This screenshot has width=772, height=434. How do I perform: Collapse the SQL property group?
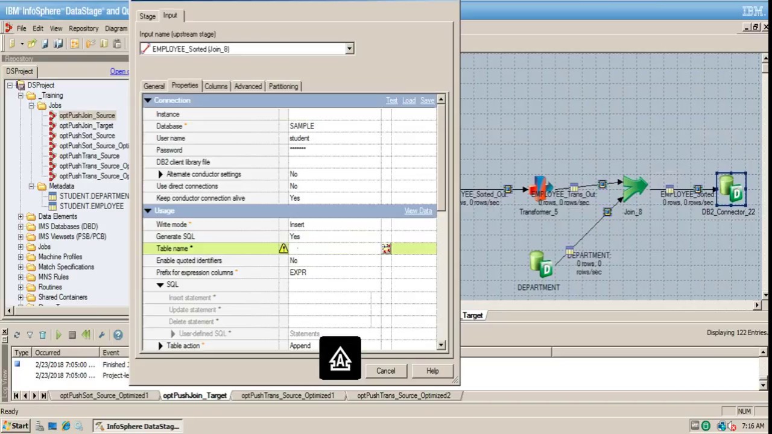pos(160,285)
